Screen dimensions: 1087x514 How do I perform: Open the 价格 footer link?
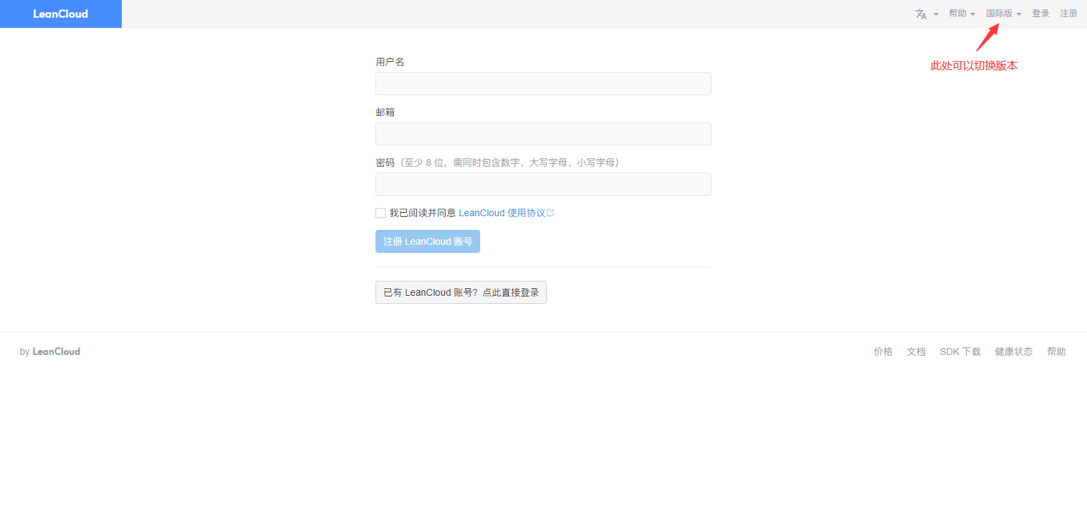(883, 352)
